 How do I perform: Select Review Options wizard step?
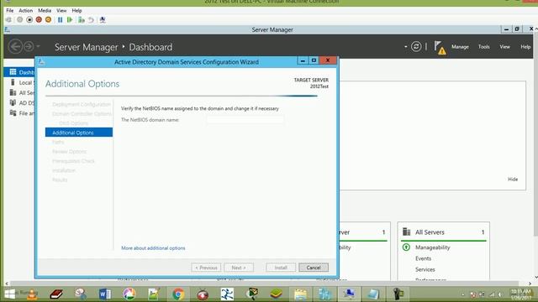[x=69, y=151]
